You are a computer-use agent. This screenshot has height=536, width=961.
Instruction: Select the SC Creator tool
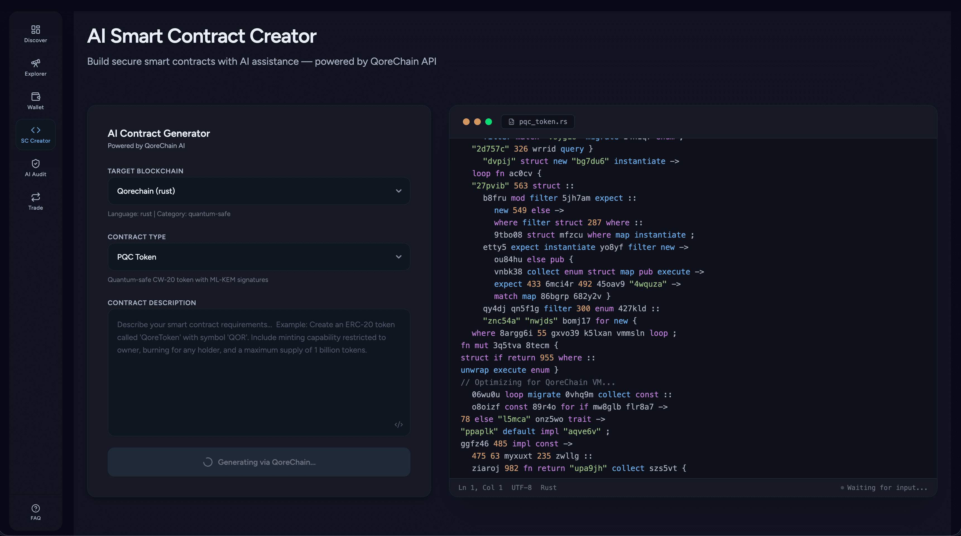(35, 134)
